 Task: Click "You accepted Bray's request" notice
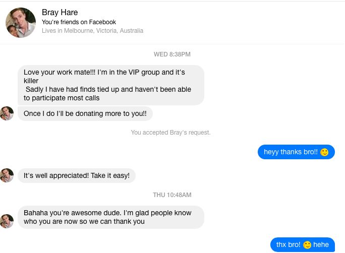click(x=170, y=133)
